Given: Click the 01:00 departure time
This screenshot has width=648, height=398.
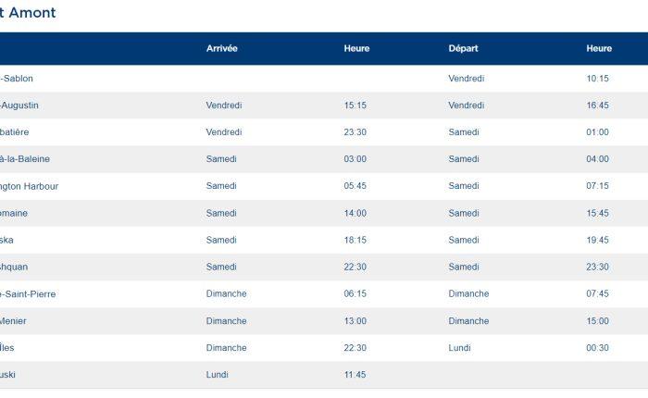Looking at the screenshot, I should [x=597, y=132].
